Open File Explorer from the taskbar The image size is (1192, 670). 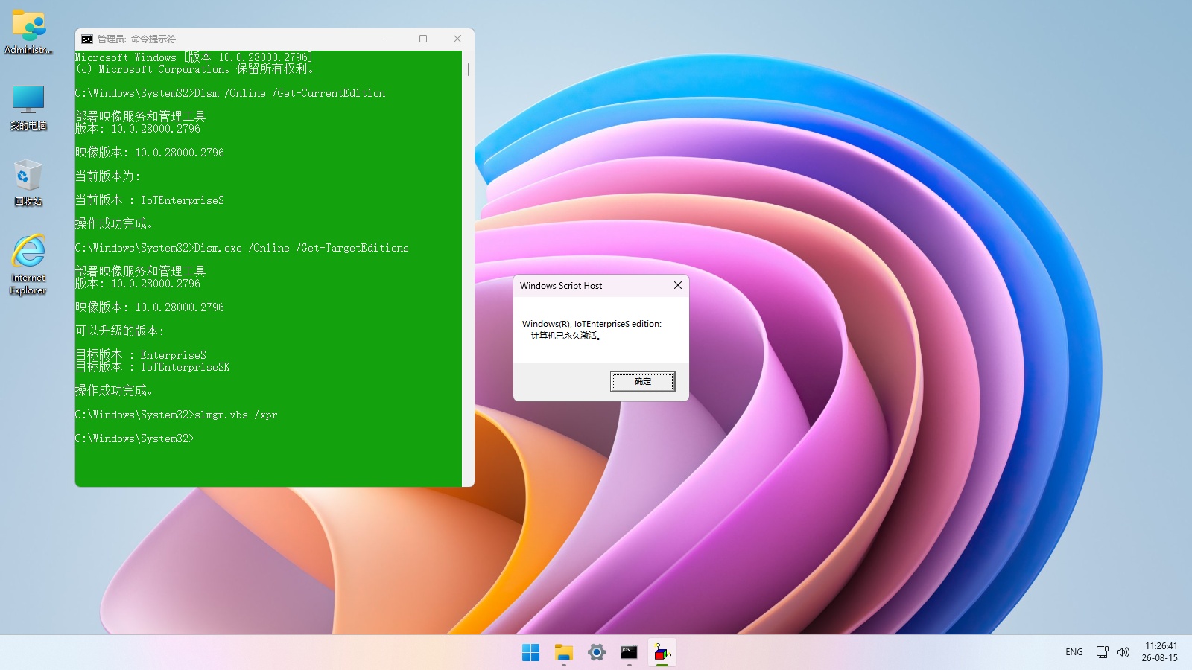click(564, 653)
